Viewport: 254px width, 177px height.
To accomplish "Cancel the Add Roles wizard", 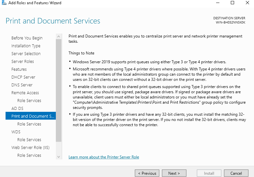I will pyautogui.click(x=236, y=173).
